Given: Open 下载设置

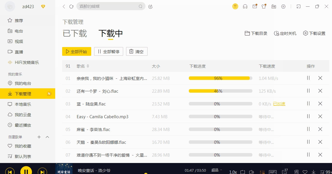Looking at the screenshot, I should pos(314,33).
